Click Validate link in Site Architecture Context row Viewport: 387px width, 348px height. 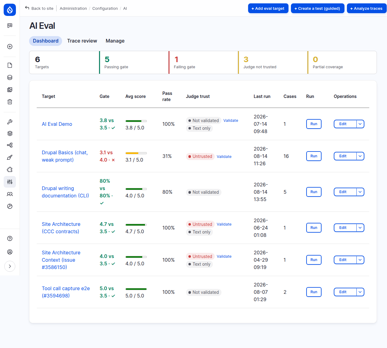click(x=224, y=256)
